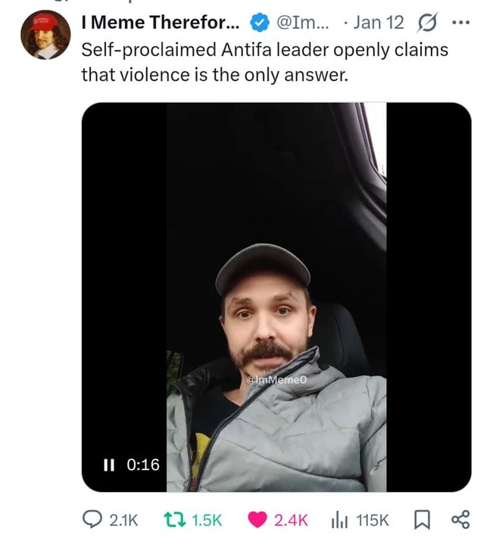Open the "I Meme Therefor..." display name
493x545 pixels.
[160, 23]
